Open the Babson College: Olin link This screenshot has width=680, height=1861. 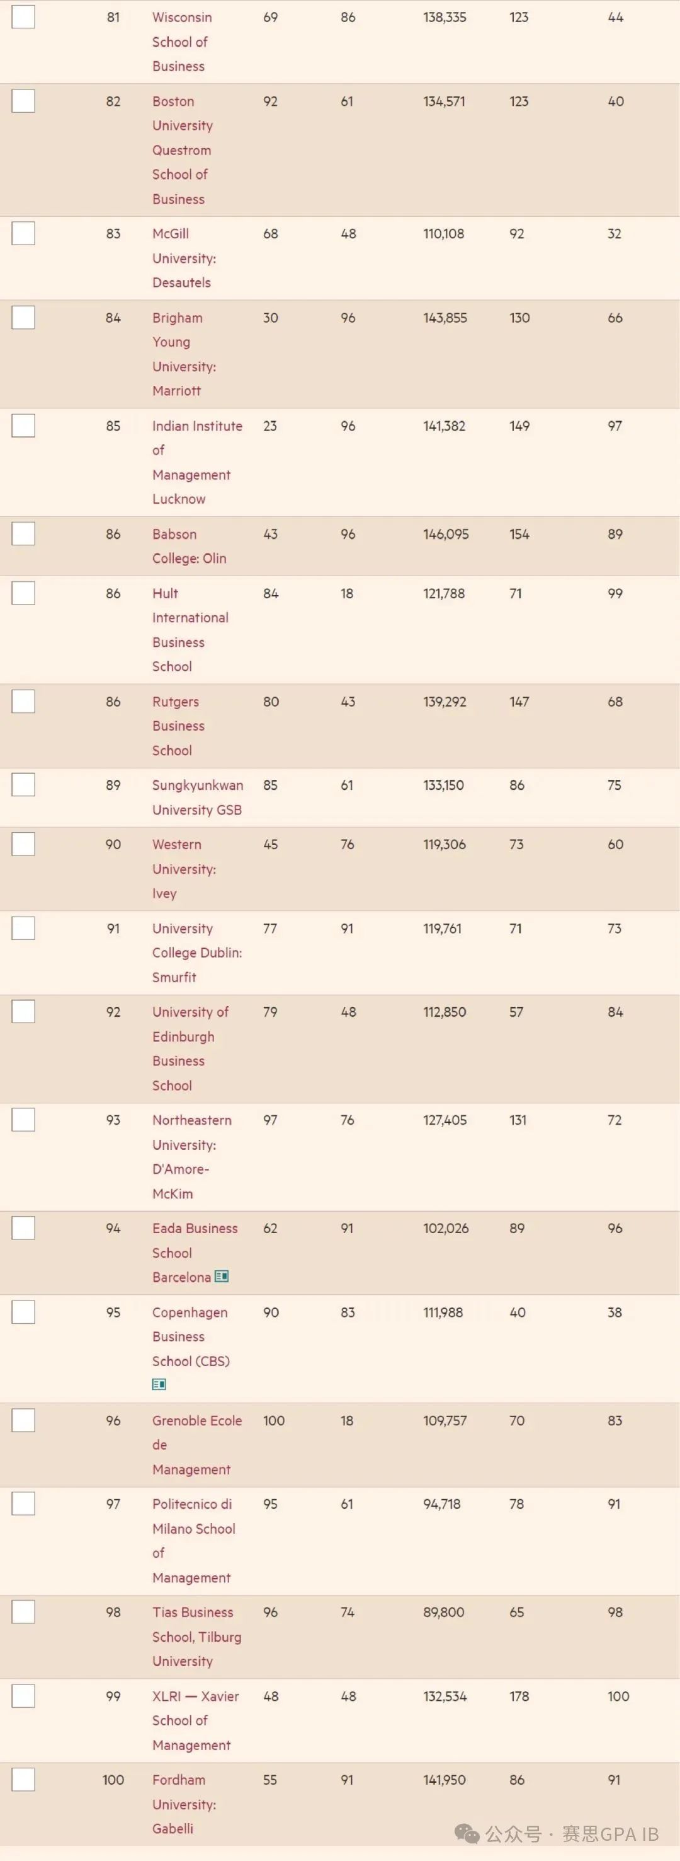point(189,546)
